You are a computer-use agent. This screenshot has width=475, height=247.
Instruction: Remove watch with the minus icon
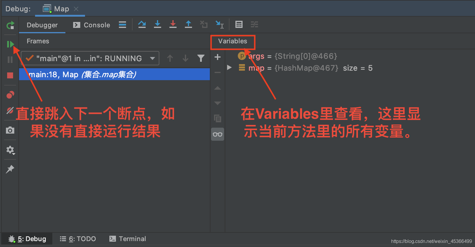click(218, 72)
